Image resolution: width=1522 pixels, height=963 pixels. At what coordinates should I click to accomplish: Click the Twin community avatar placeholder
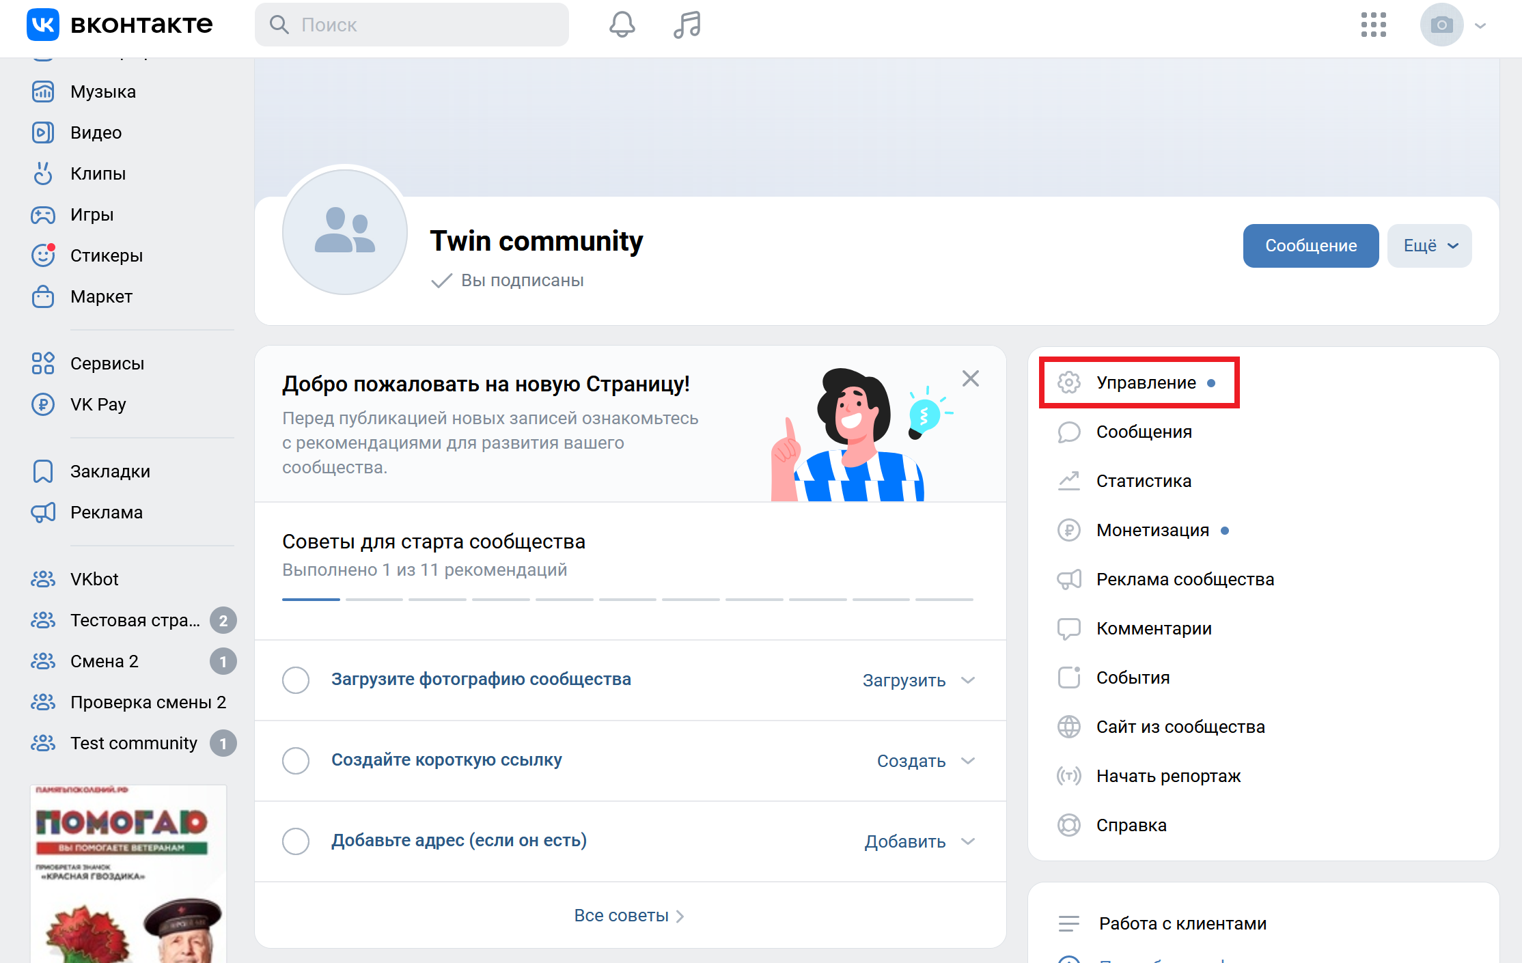345,232
